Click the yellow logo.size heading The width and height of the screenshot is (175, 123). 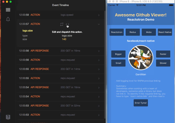click(x=27, y=31)
